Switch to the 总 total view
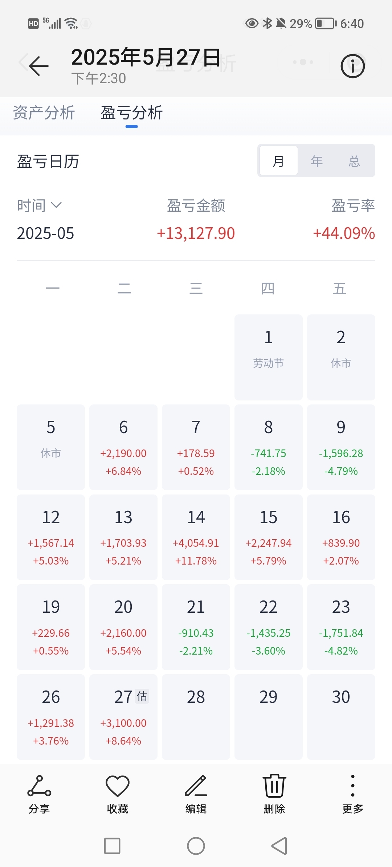This screenshot has height=867, width=392. click(354, 161)
